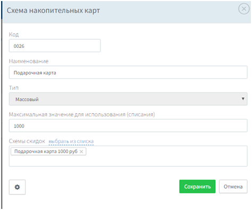Click the Тип label above the dropdown
The image size is (252, 210).
click(x=14, y=88)
